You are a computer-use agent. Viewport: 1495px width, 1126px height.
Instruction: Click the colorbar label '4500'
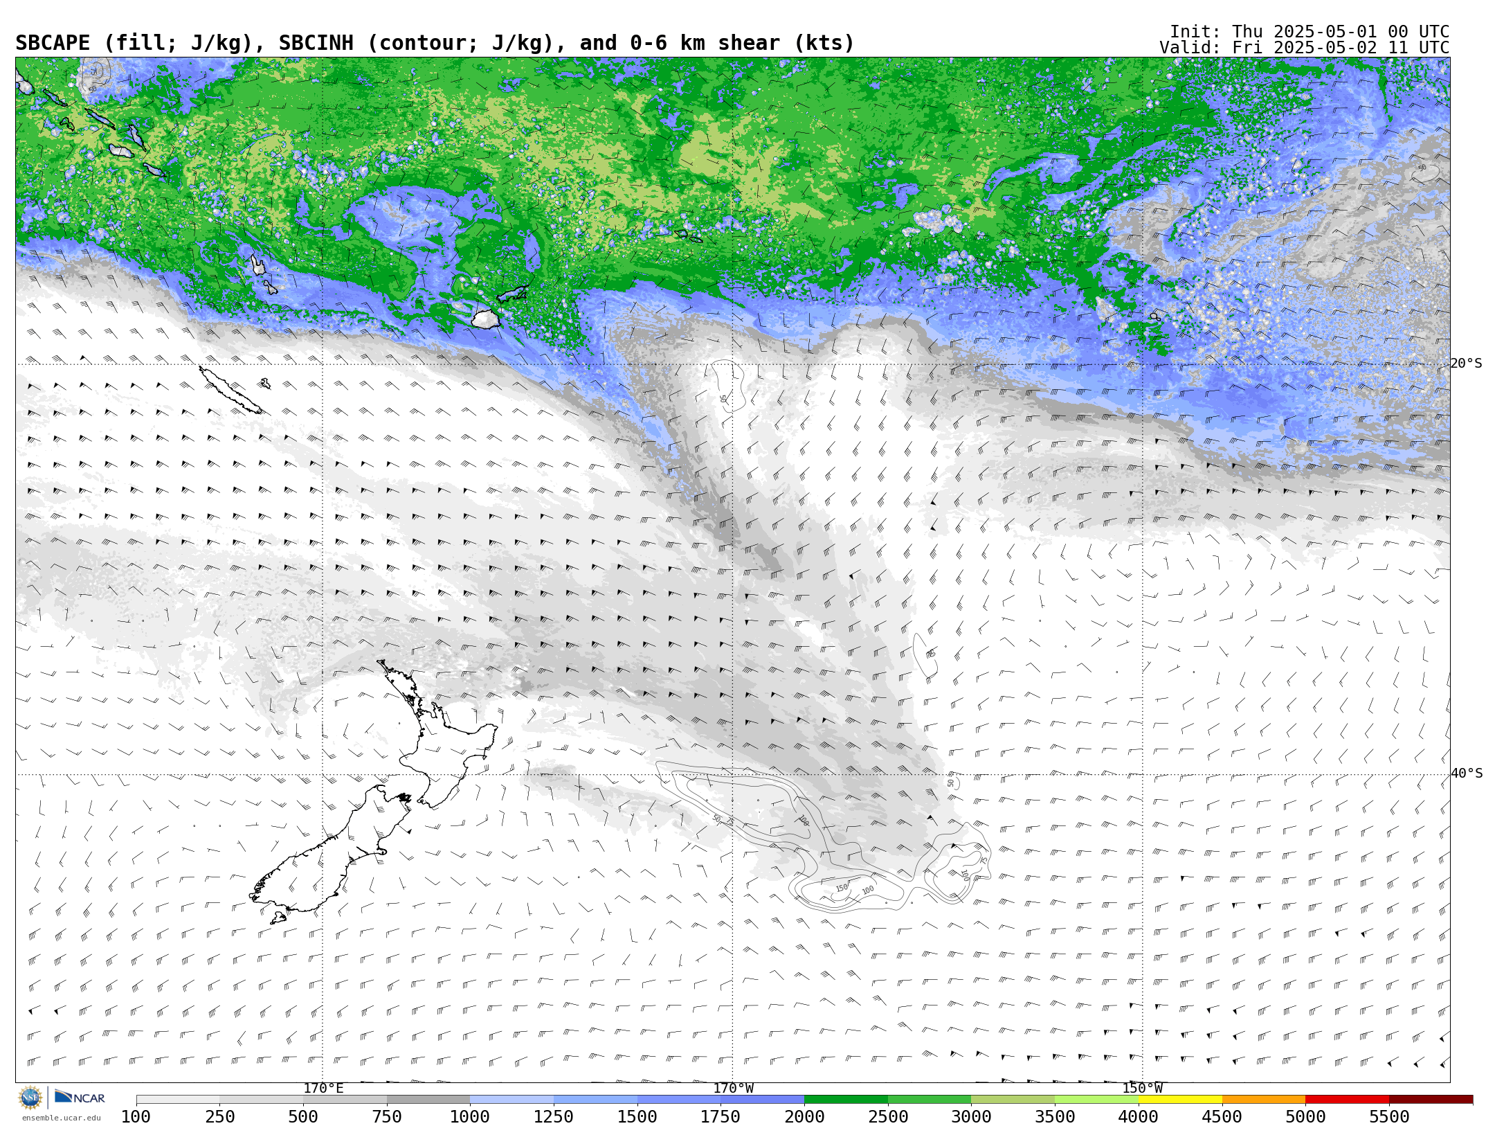click(1222, 1117)
